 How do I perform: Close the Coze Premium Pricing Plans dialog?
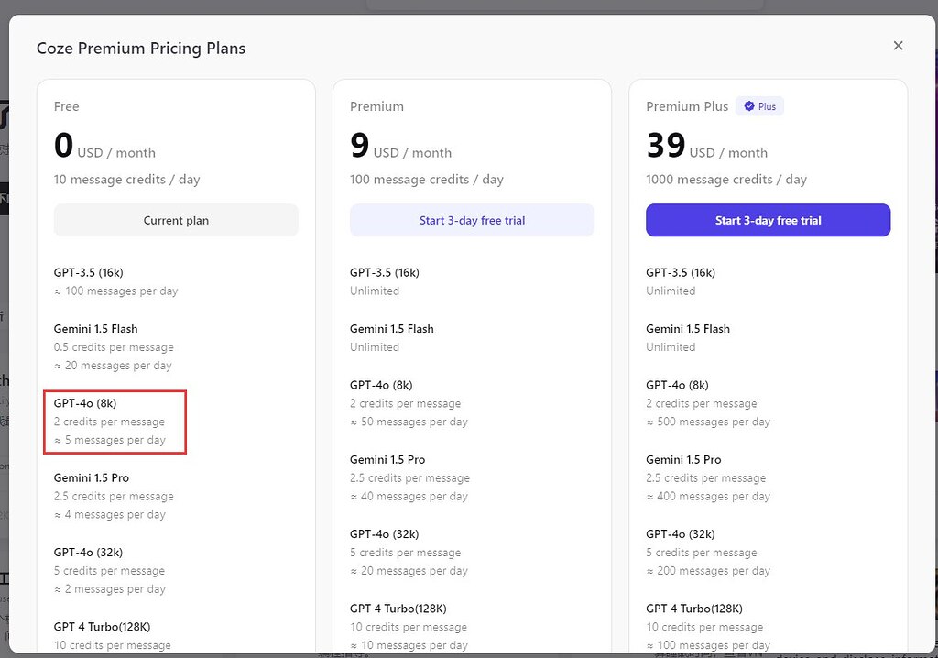898,46
